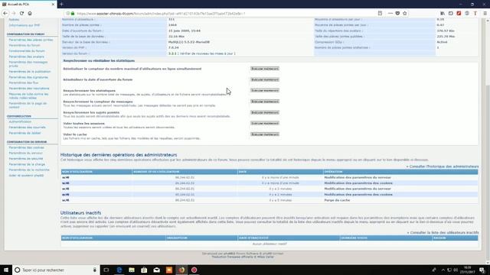Open Informations sur PHP sidebar link

(x=24, y=25)
